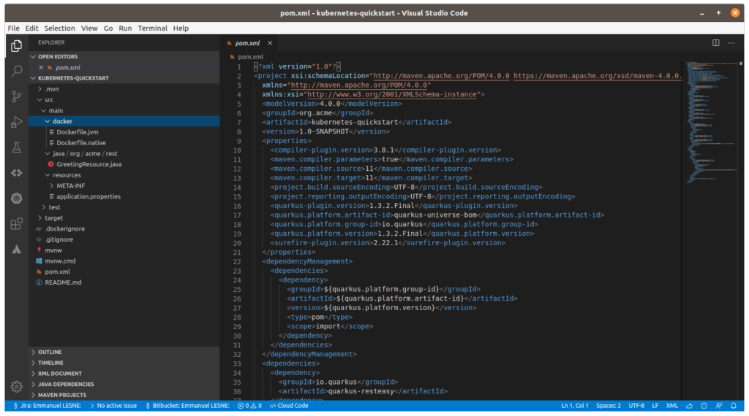Open the Help menu
This screenshot has width=749, height=416.
[181, 28]
